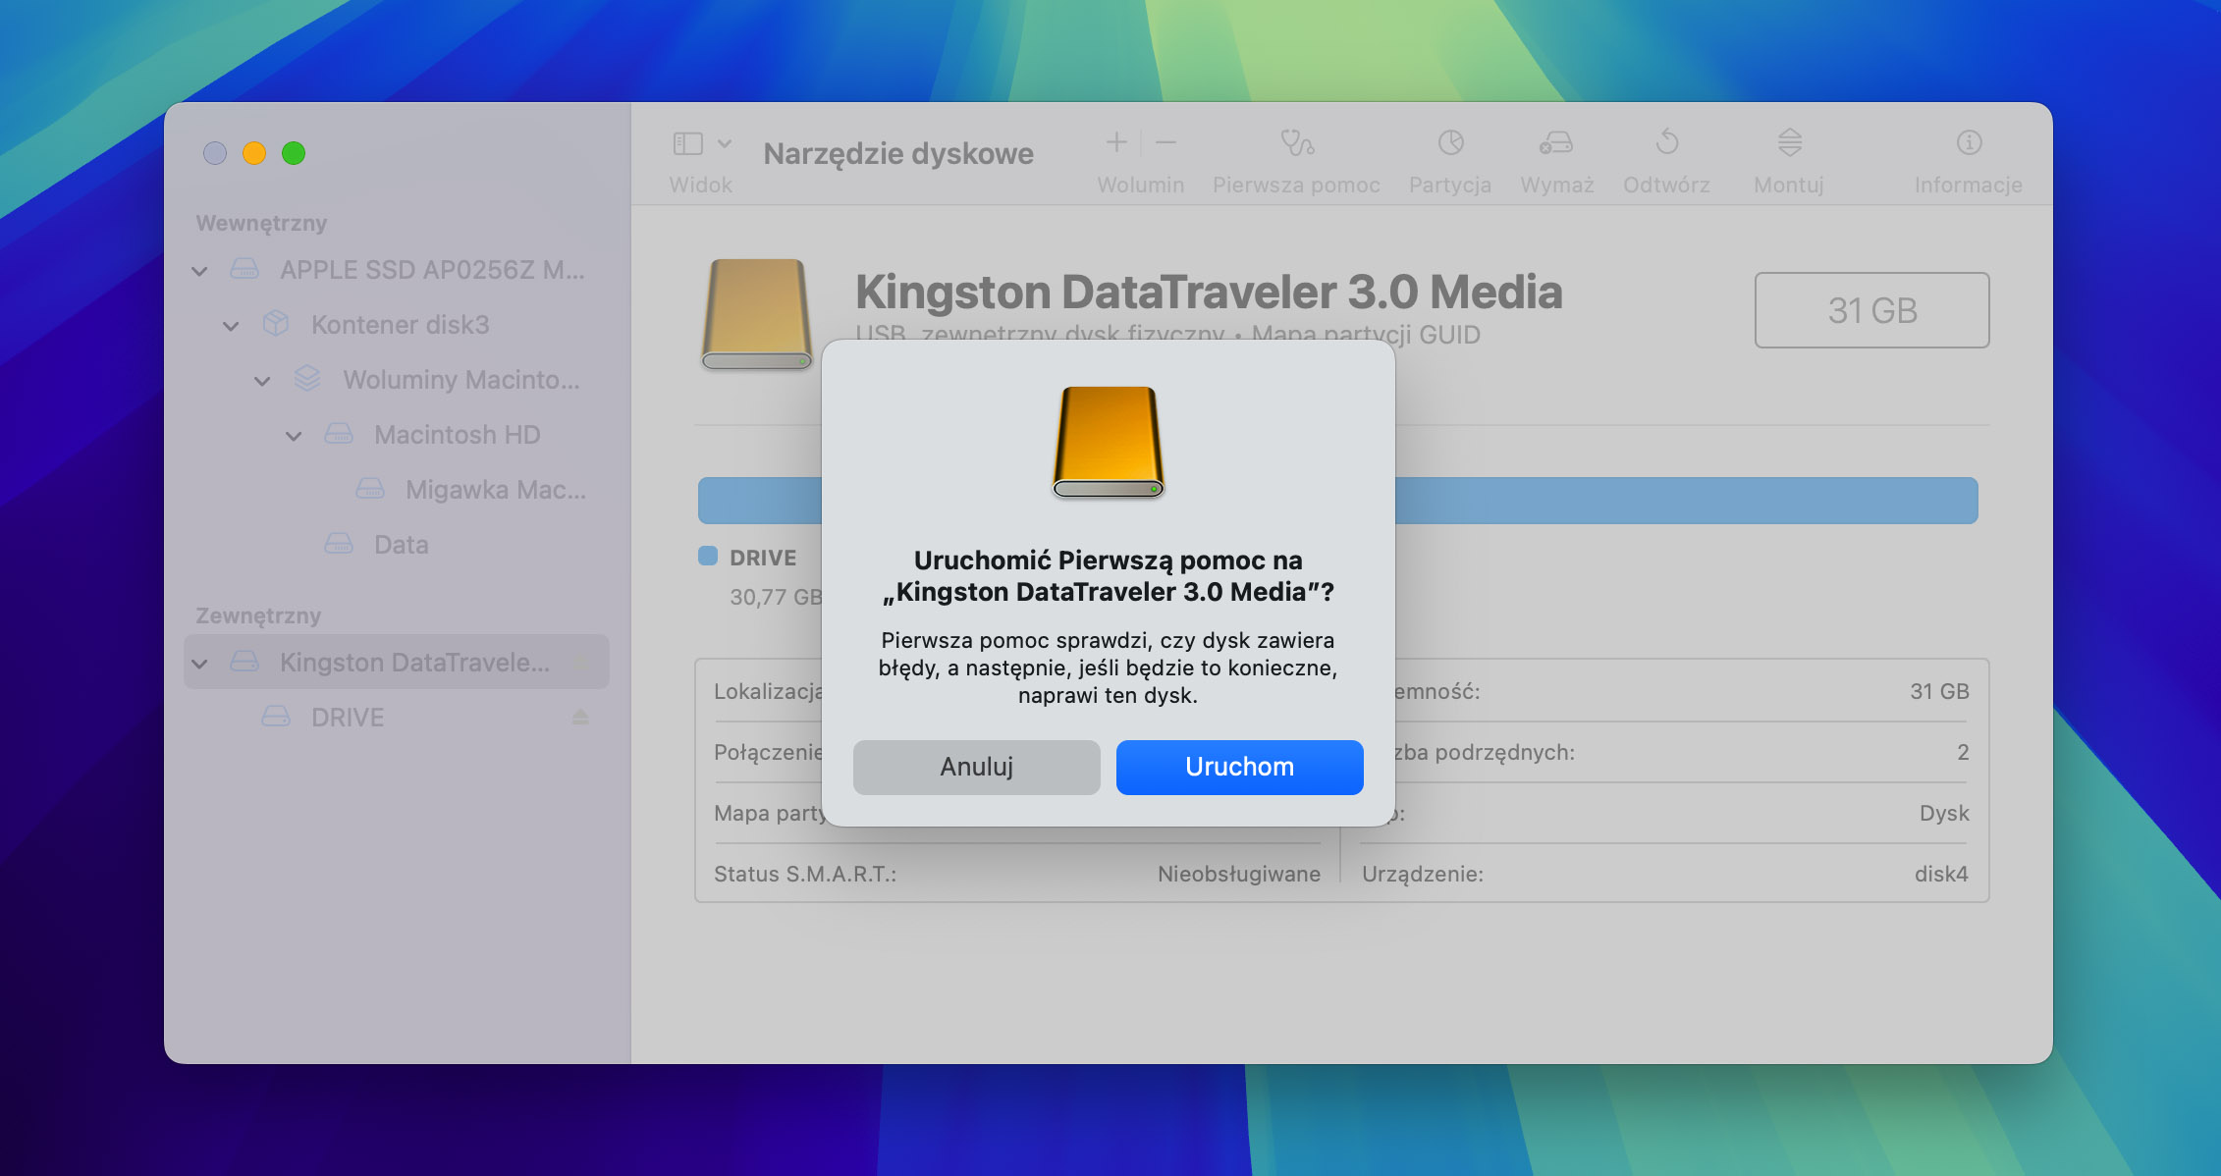
Task: Collapse the Macintosh HD tree entry
Action: pos(294,436)
